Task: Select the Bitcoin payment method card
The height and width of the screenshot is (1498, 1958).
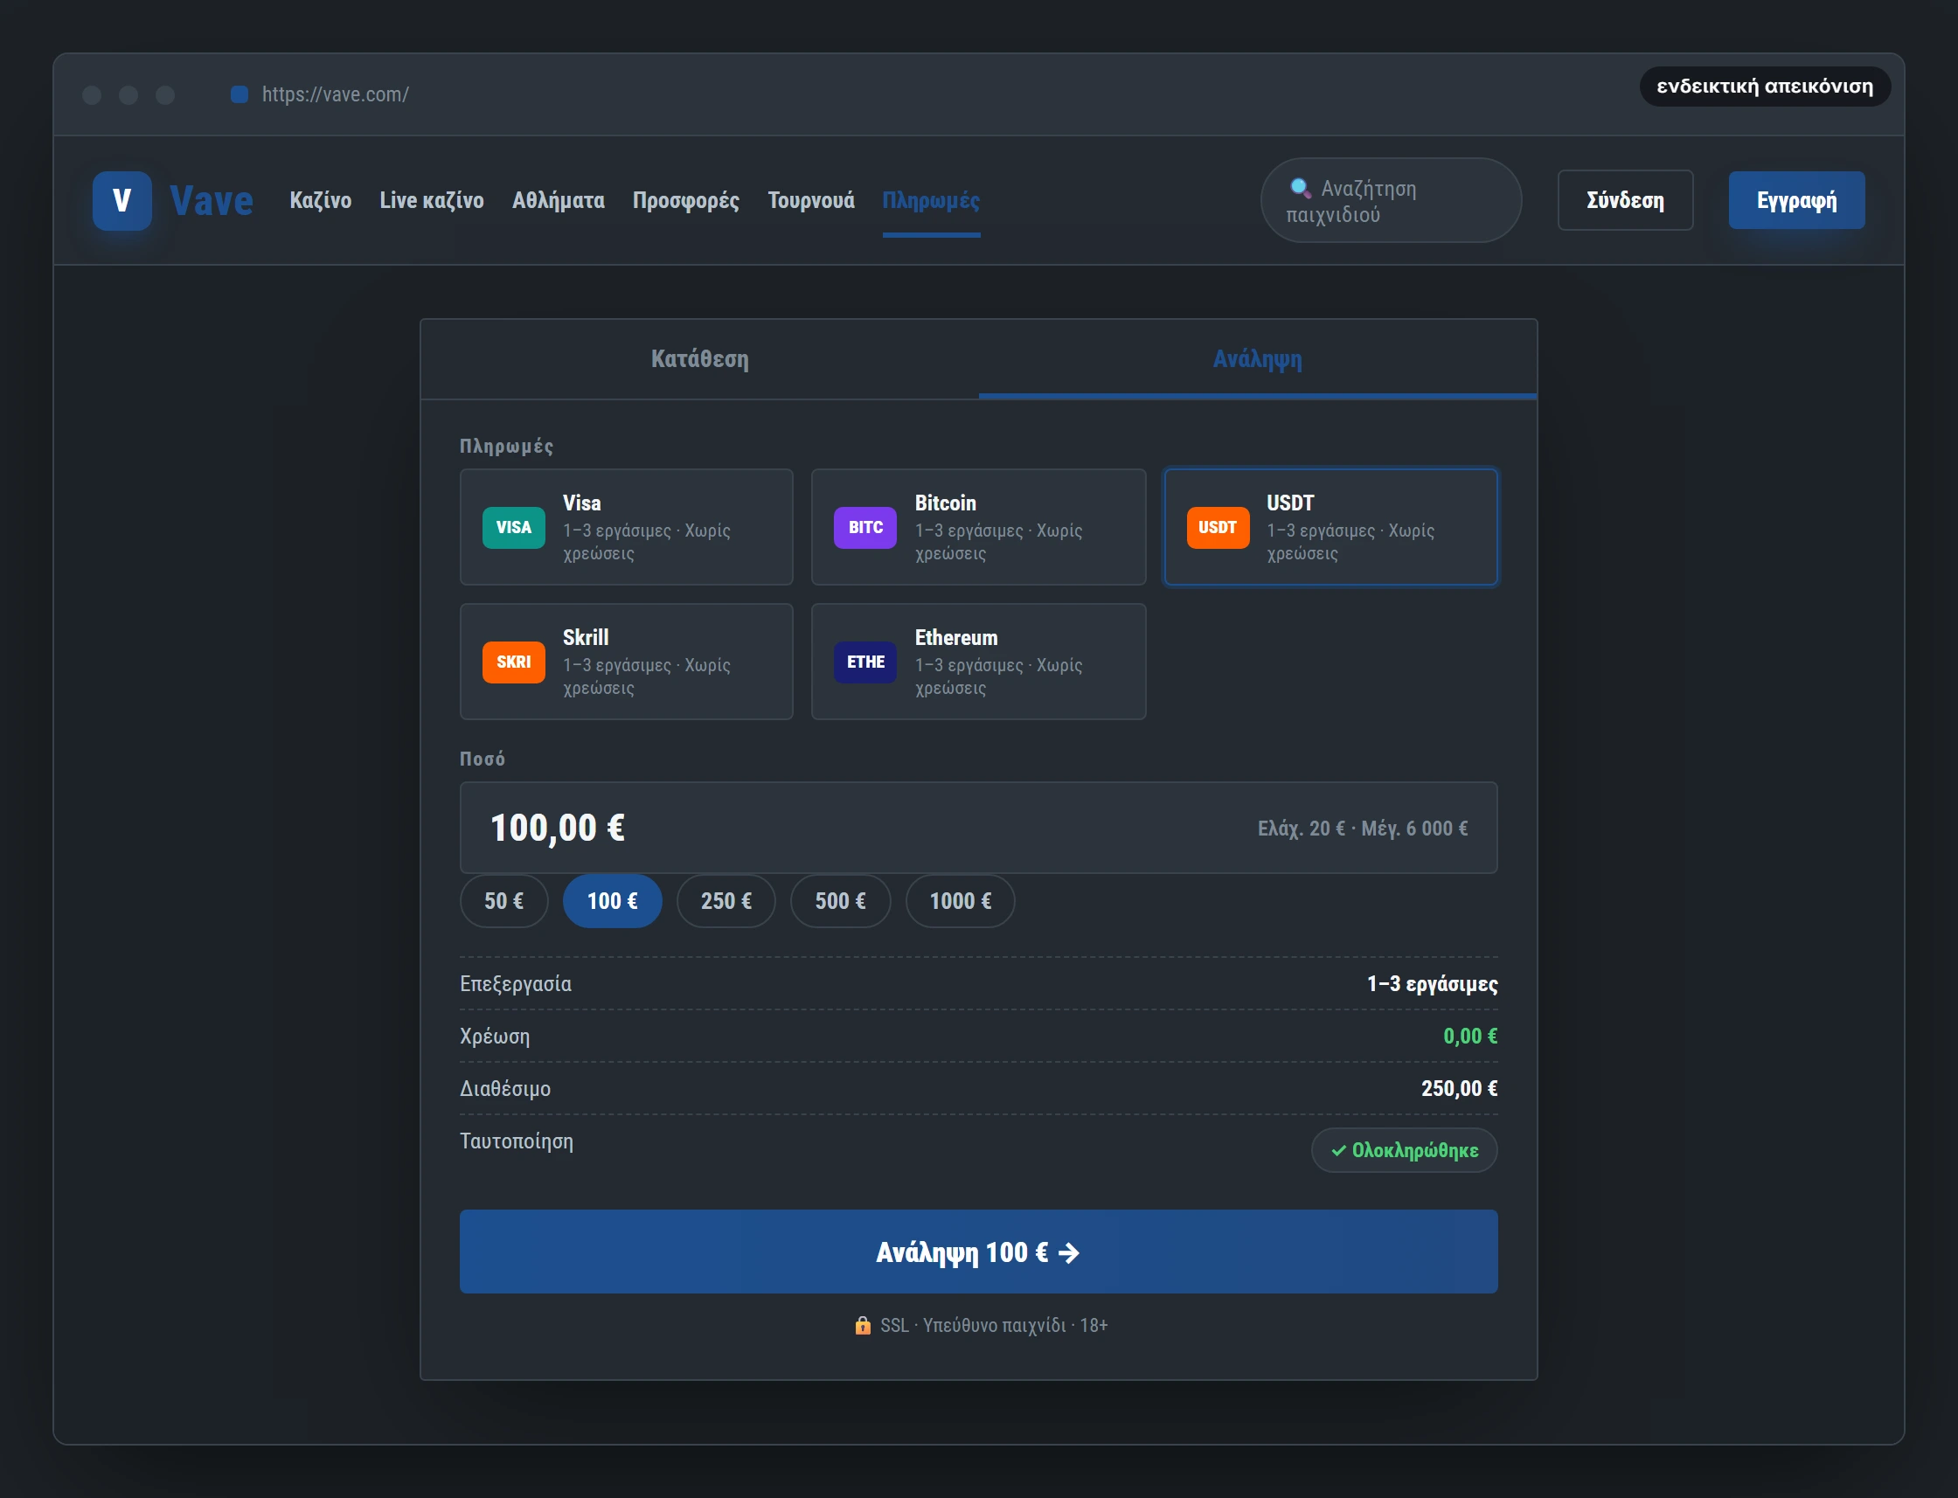Action: 978,527
